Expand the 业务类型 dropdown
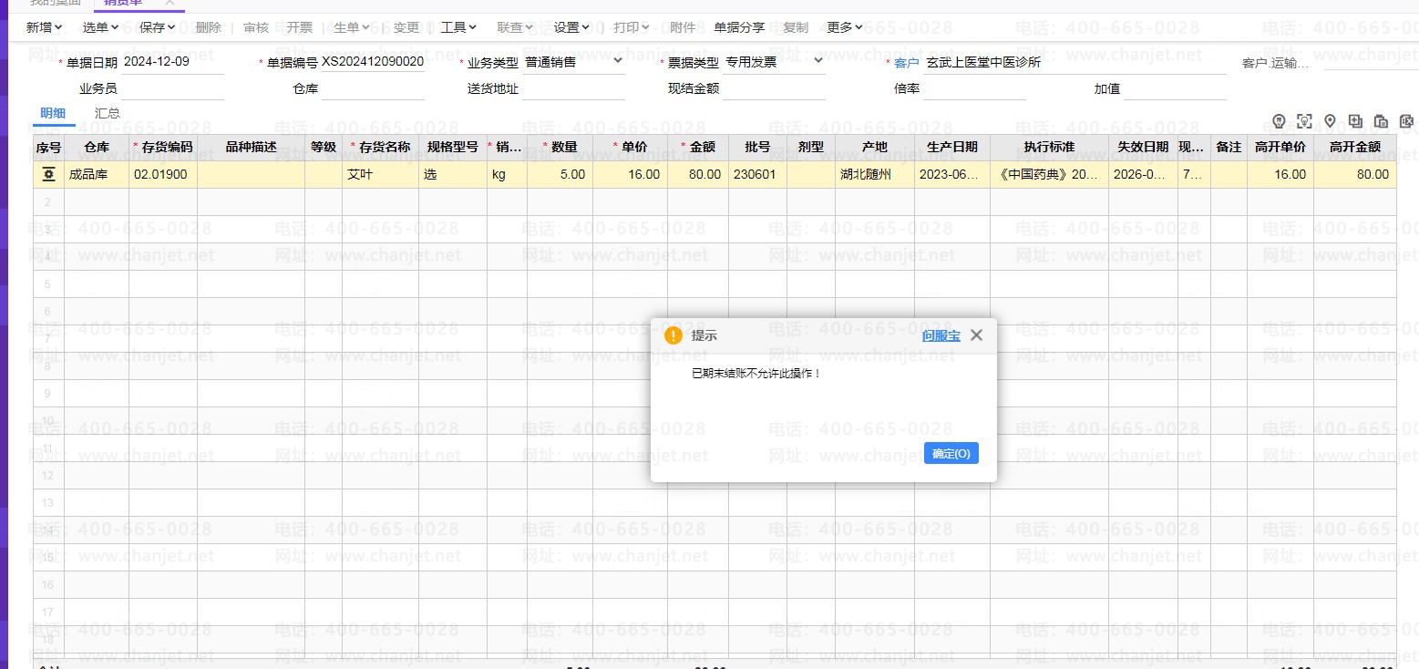The image size is (1419, 669). [618, 61]
